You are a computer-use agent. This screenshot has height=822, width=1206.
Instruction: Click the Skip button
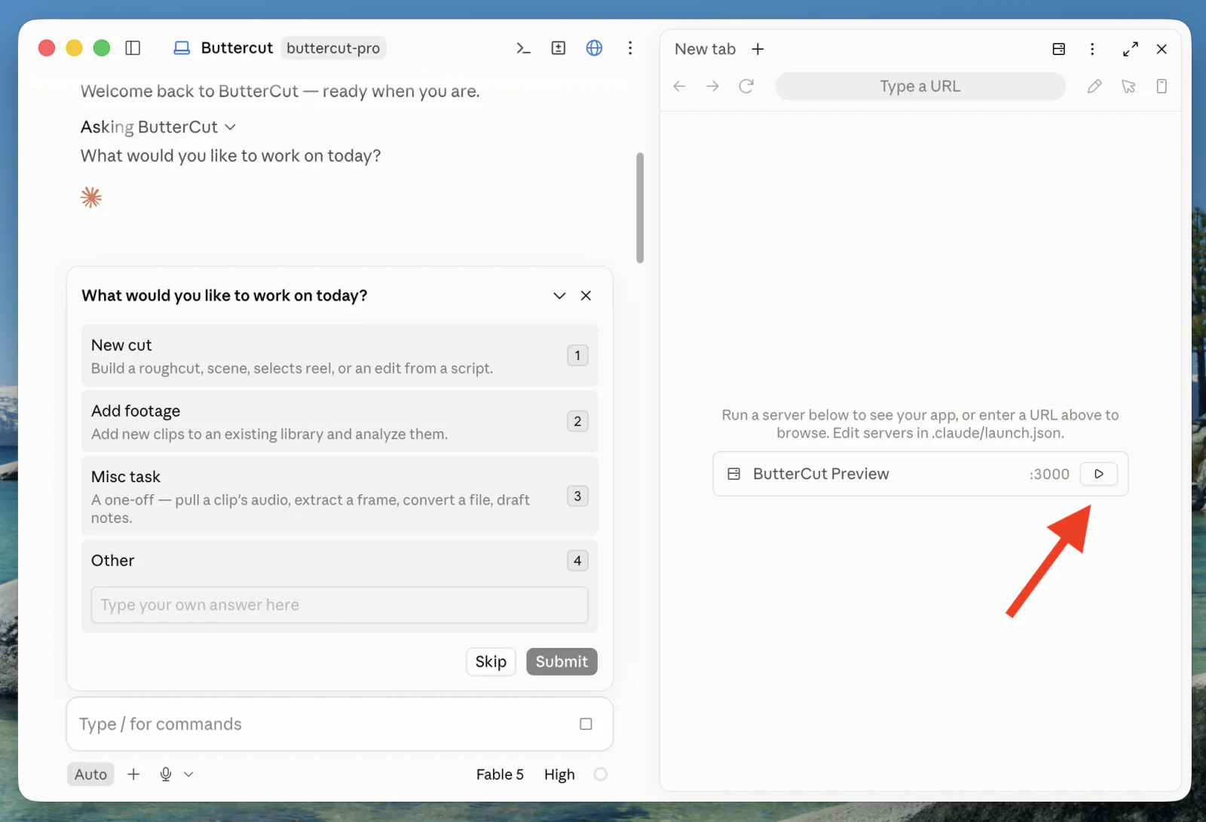coord(491,662)
